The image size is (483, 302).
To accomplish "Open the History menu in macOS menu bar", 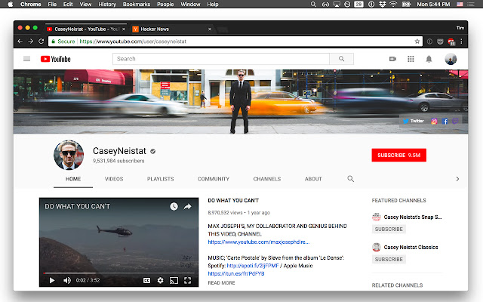I will coord(107,5).
